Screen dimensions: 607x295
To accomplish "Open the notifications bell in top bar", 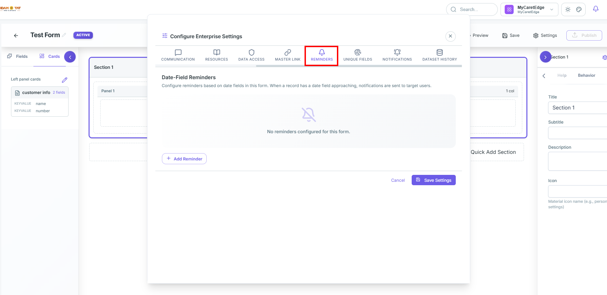I will [x=596, y=9].
